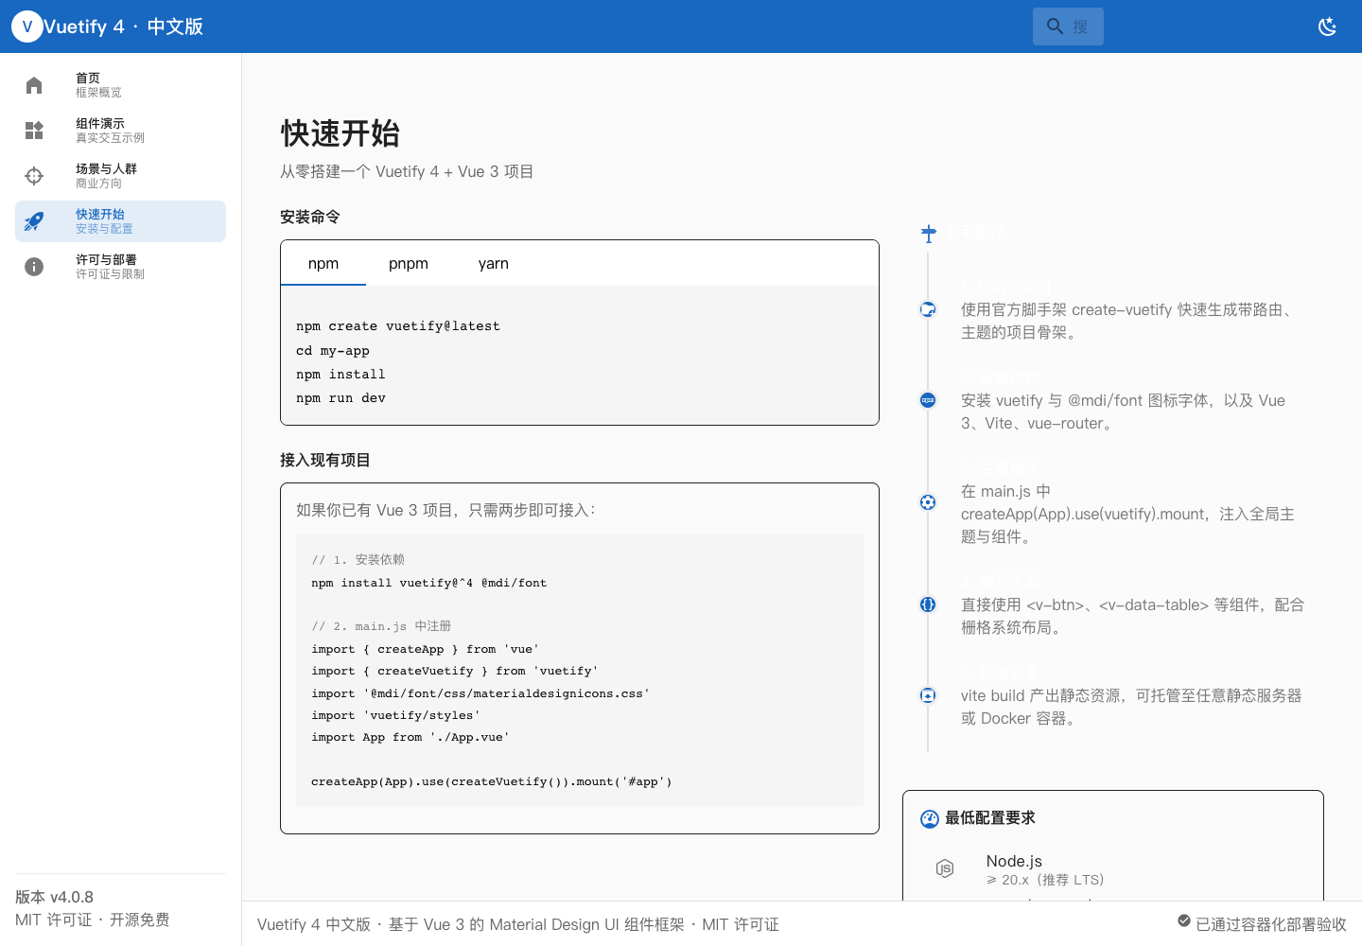Click the home icon beside 首页
The image size is (1362, 946).
34,85
